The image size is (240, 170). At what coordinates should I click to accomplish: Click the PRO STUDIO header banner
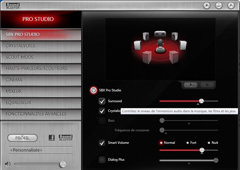click(x=41, y=20)
